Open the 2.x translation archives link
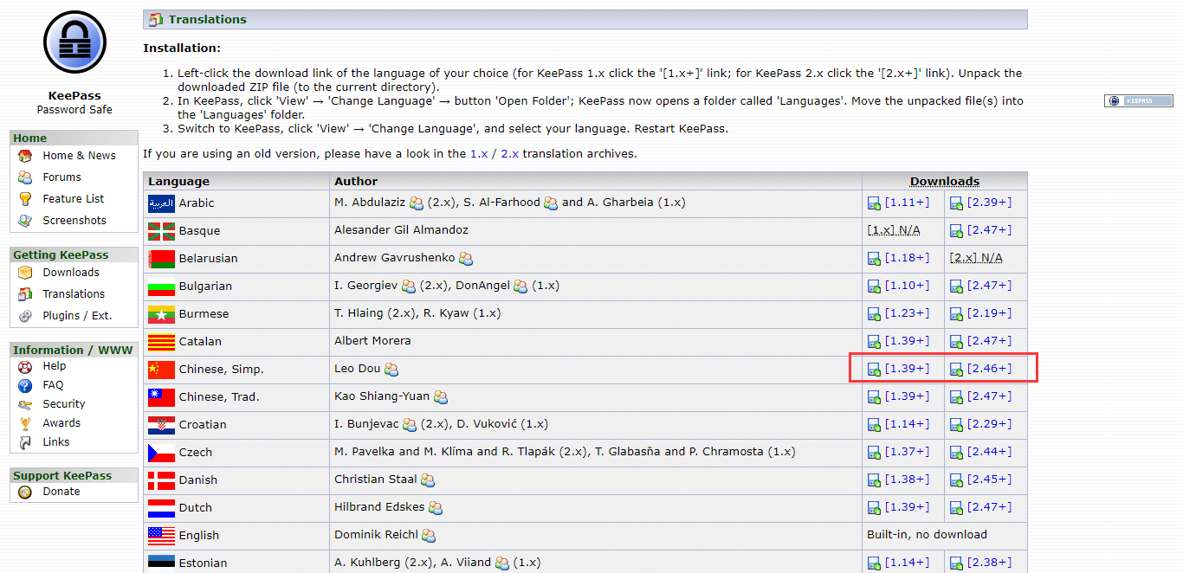 [509, 154]
